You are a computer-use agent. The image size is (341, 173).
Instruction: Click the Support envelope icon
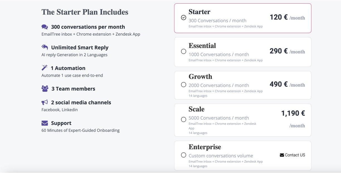pyautogui.click(x=45, y=123)
